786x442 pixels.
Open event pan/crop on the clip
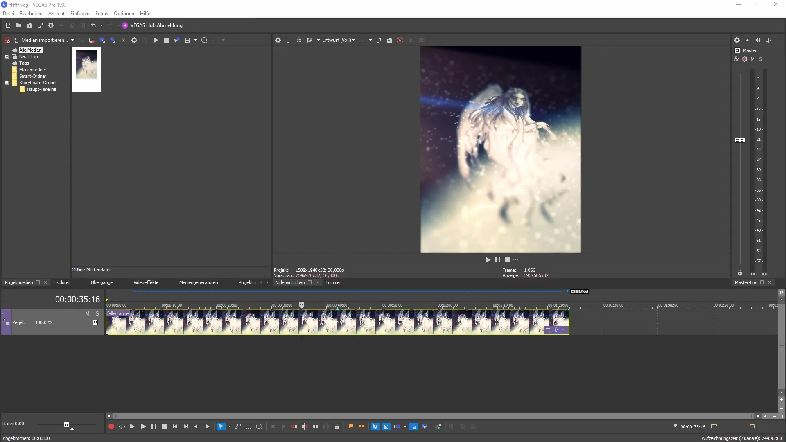click(549, 330)
